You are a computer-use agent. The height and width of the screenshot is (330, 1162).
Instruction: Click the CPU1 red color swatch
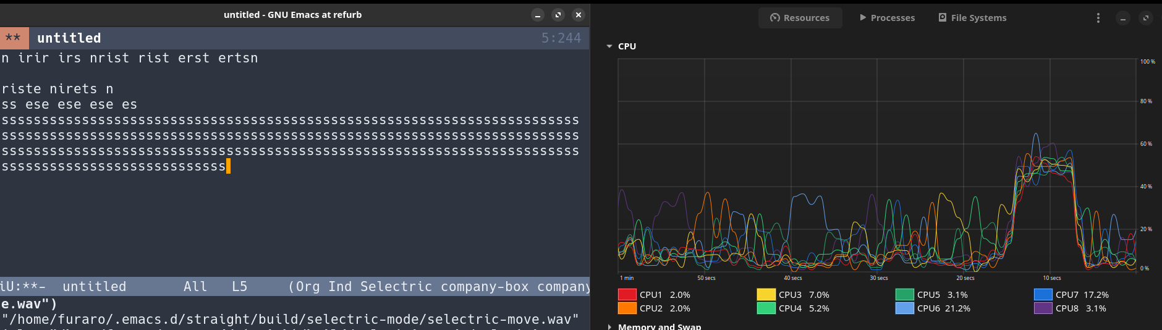[x=627, y=295]
